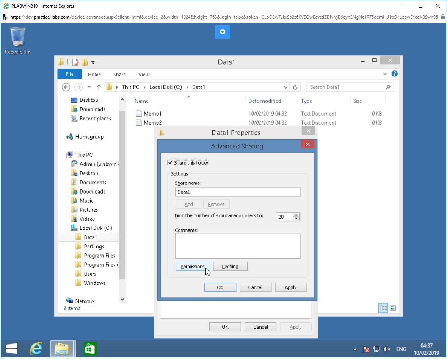
Task: Open share Permissions button
Action: (193, 267)
